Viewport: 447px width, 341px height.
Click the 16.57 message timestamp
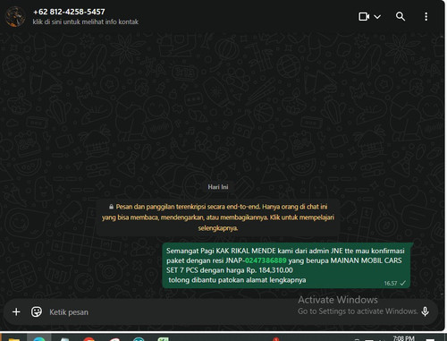(391, 283)
